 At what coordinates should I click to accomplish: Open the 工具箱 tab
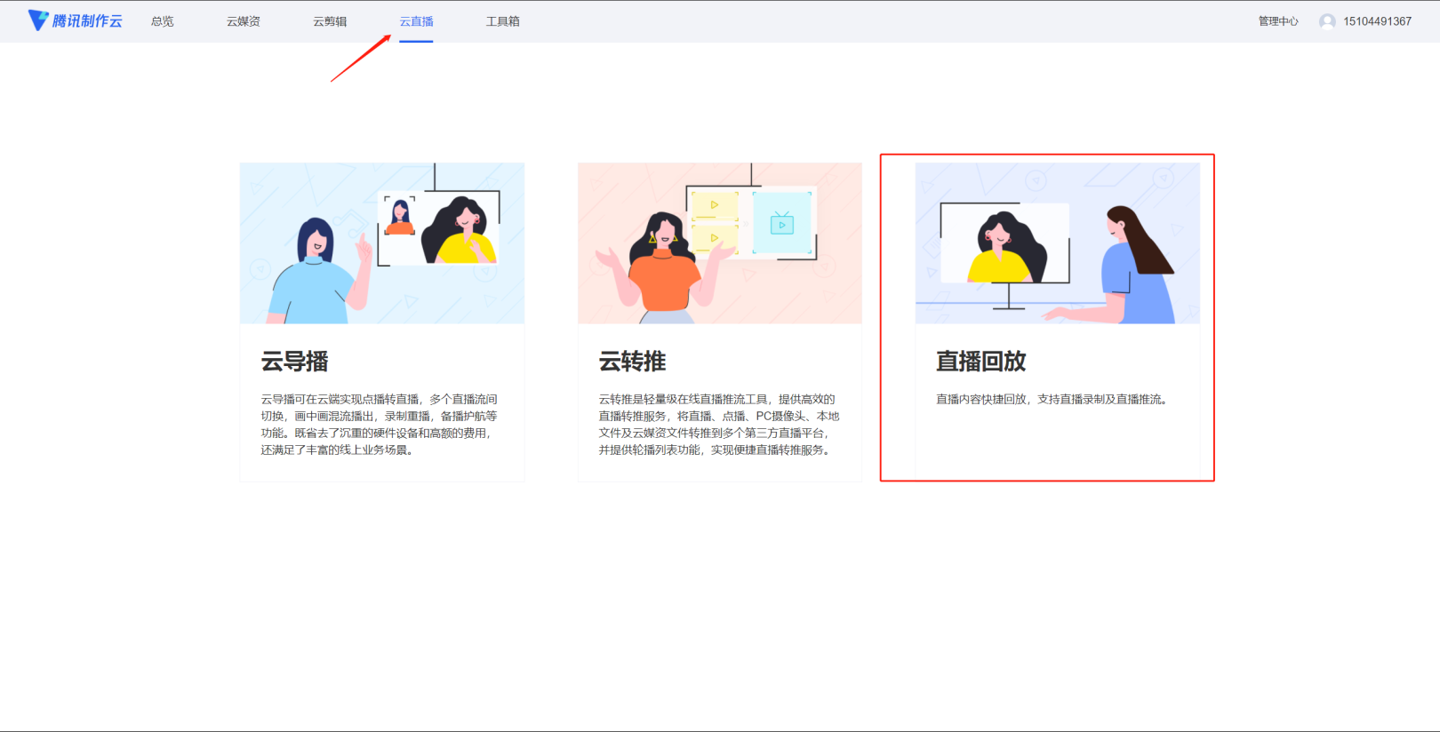[x=503, y=21]
